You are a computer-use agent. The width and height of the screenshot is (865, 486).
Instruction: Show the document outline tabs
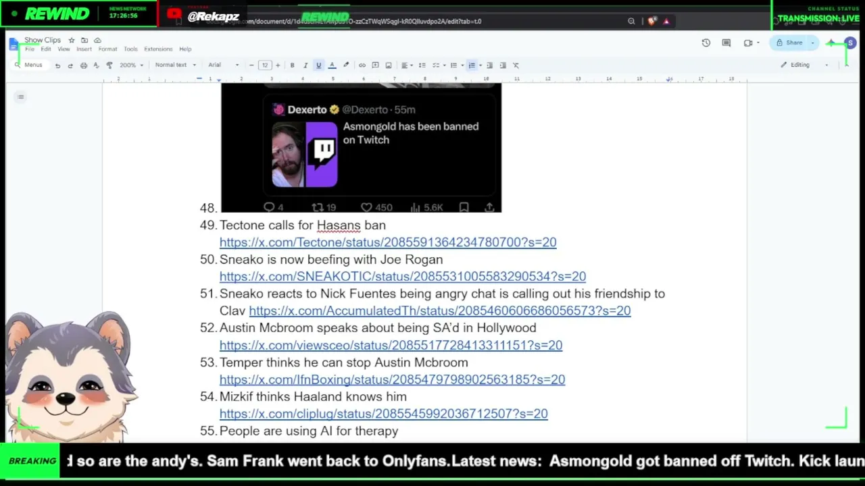click(x=21, y=97)
